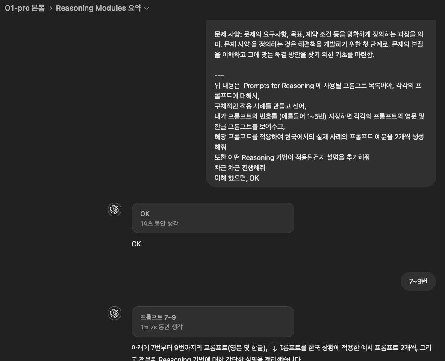Select the '7~9번' user message bubble
The image size is (445, 361).
418,281
